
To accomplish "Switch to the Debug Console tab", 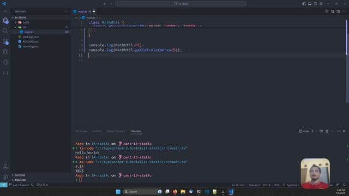I will click(116, 131).
